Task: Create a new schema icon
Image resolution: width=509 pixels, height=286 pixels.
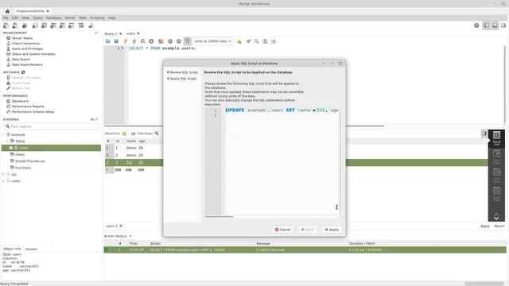Action: 35,25
